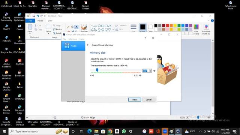Click the Cut command in Paint

[37, 25]
